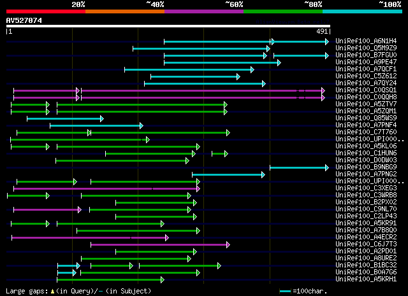This screenshot has width=408, height=296.
Task: Select the UniRef100_A4ECR2 label
Action: (366, 237)
